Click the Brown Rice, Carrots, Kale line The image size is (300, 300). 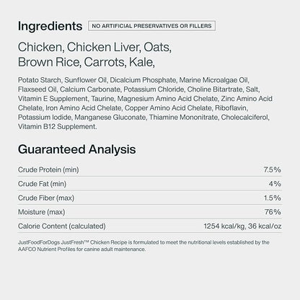click(x=87, y=63)
